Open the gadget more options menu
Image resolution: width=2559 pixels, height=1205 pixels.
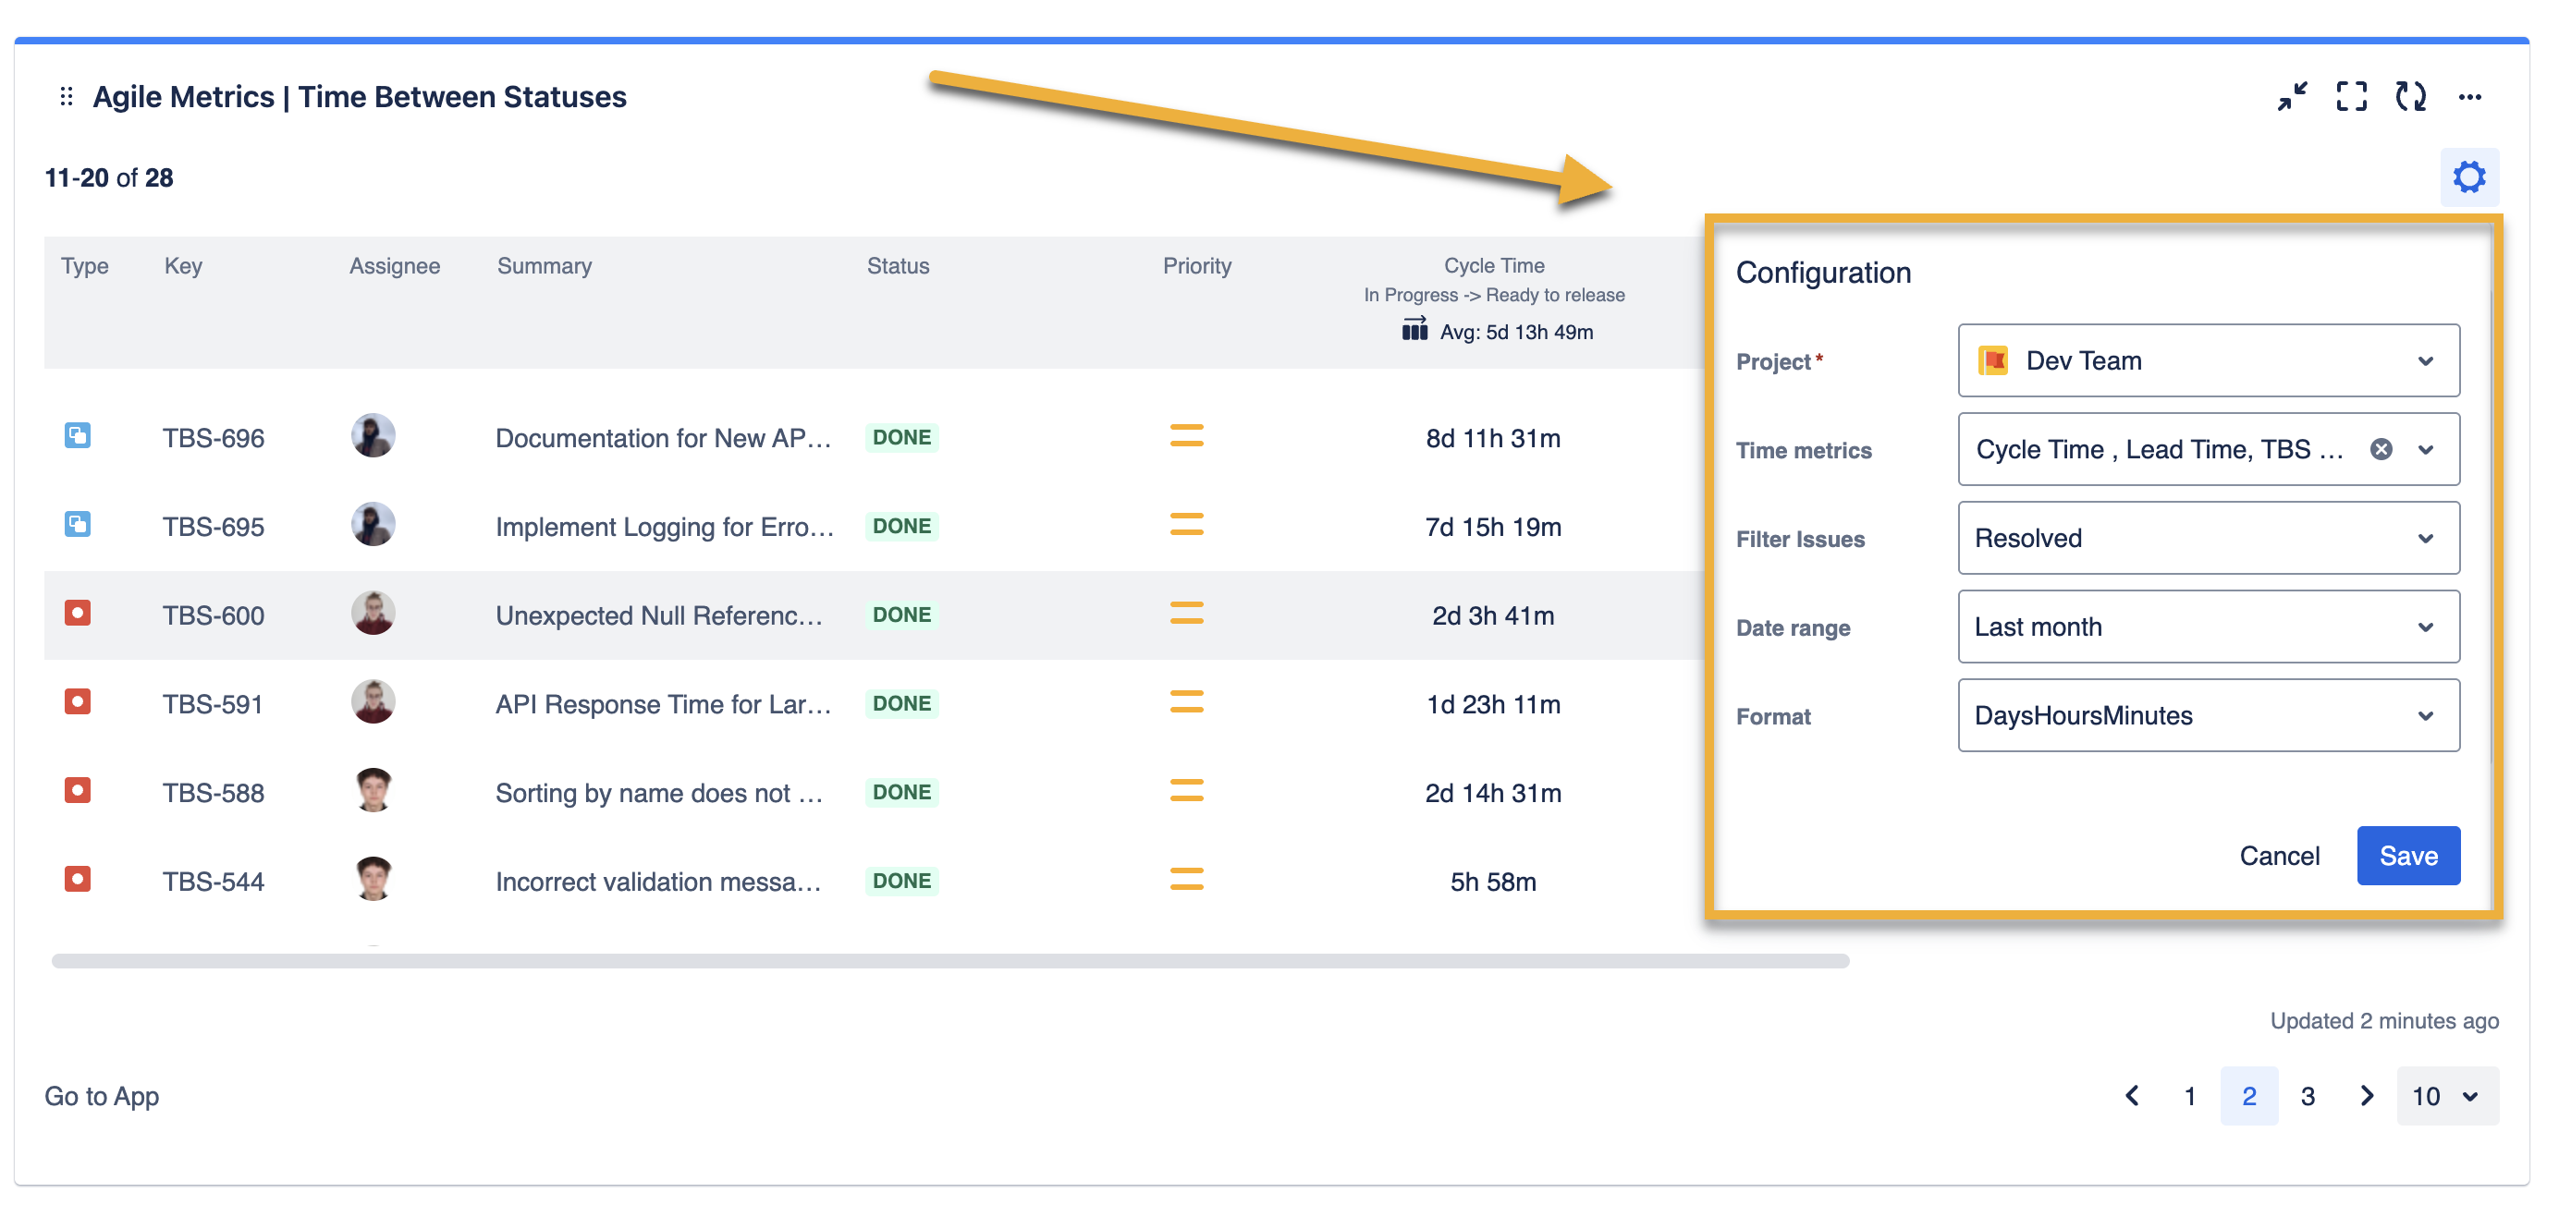tap(2470, 96)
